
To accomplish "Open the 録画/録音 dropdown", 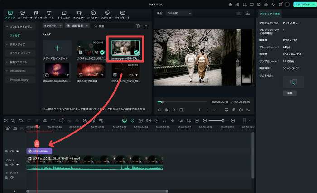I will click(77, 26).
